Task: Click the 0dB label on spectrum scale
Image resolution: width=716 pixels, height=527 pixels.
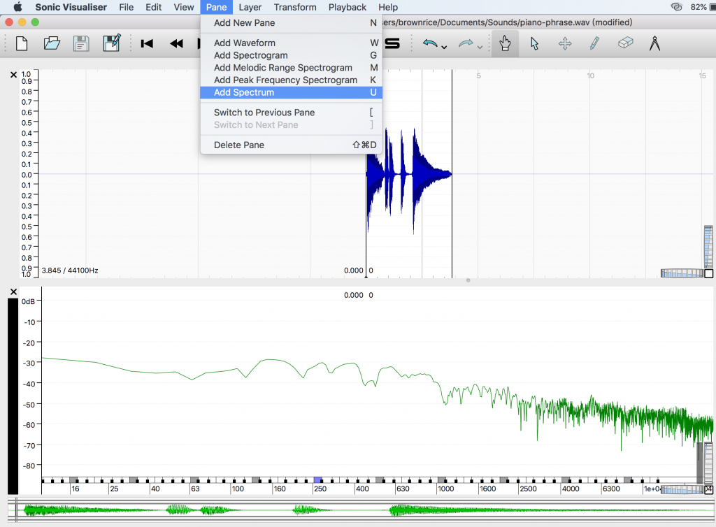Action: point(28,302)
